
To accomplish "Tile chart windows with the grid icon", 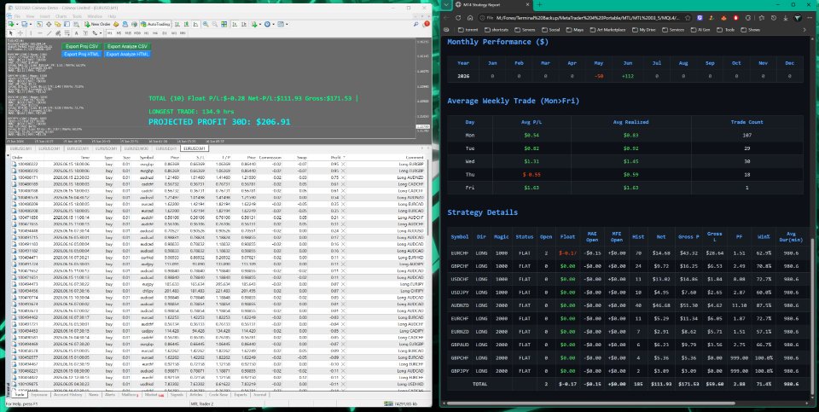I will (224, 24).
